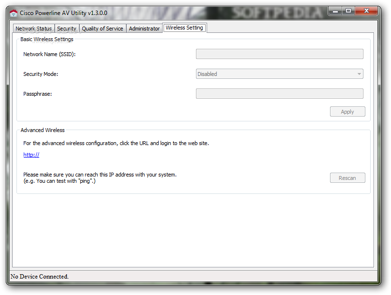Open the Security Mode dropdown
Screen dimensions: 391x295
pos(280,74)
